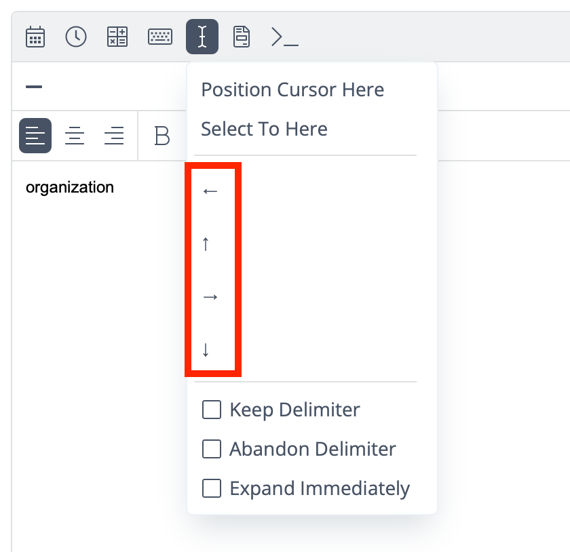Viewport: 570px width, 552px height.
Task: Insert left arrow key macro
Action: point(210,191)
